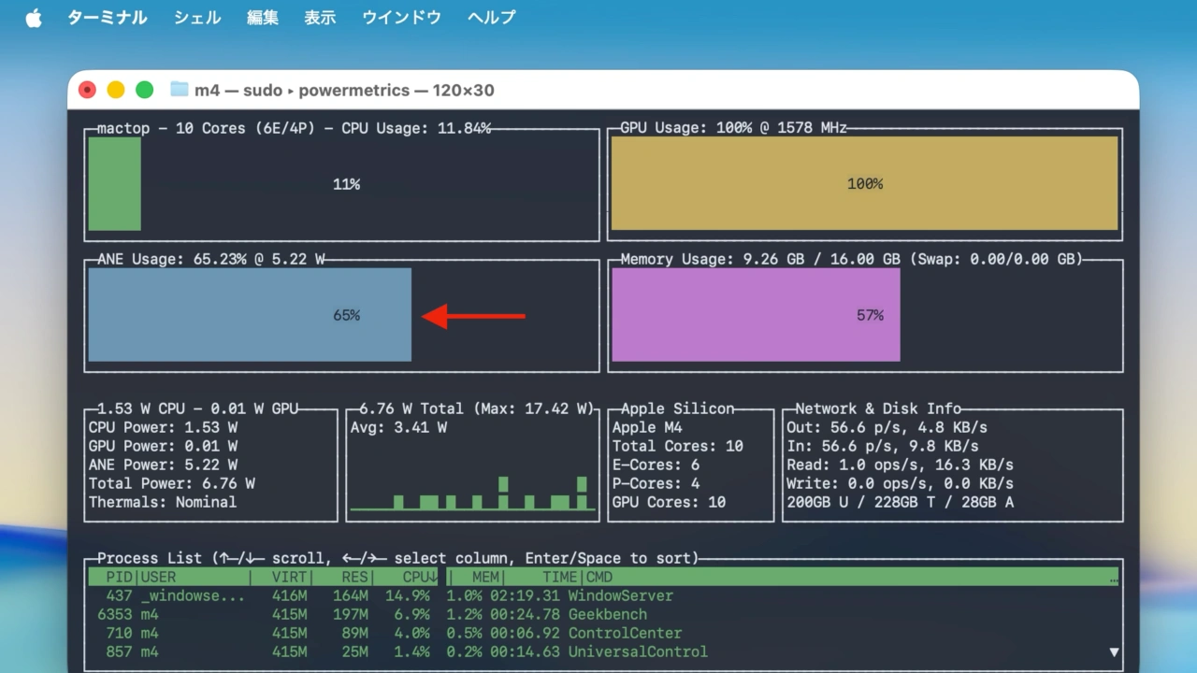Open the ウインドウ menu

(x=401, y=18)
